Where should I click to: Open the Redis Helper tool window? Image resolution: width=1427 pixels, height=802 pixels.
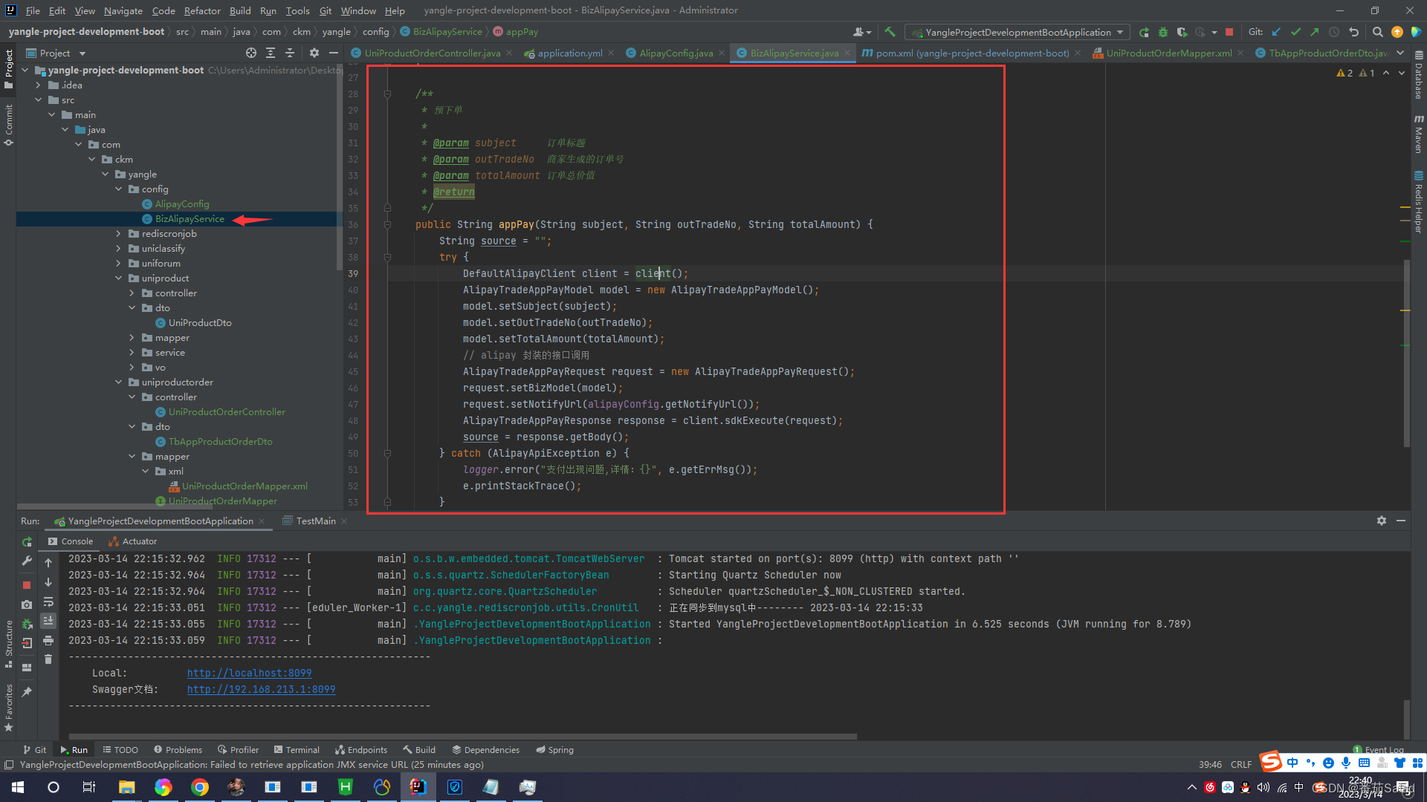coord(1419,202)
